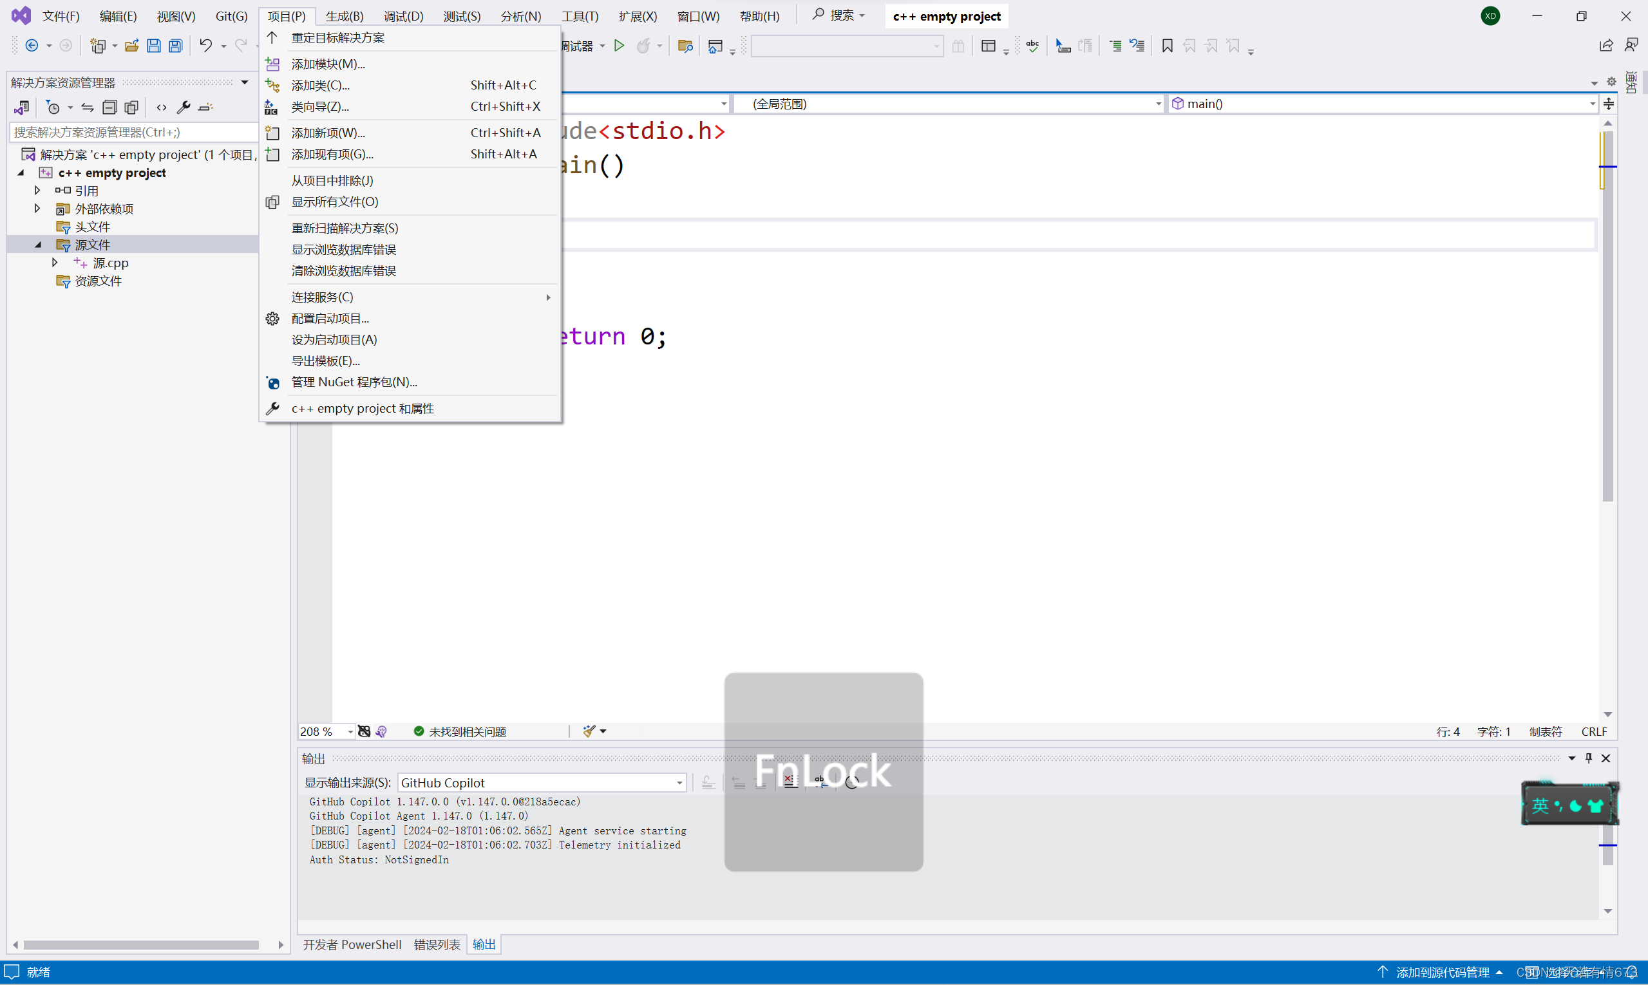This screenshot has width=1648, height=985.
Task: Toggle the Output panel auto-hide pin
Action: tap(1588, 758)
